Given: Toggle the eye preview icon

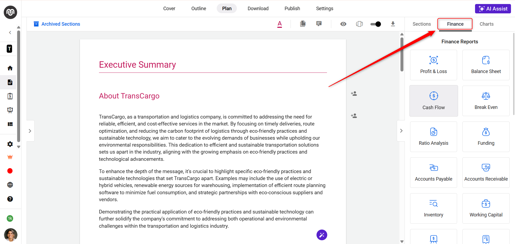Looking at the screenshot, I should [343, 24].
